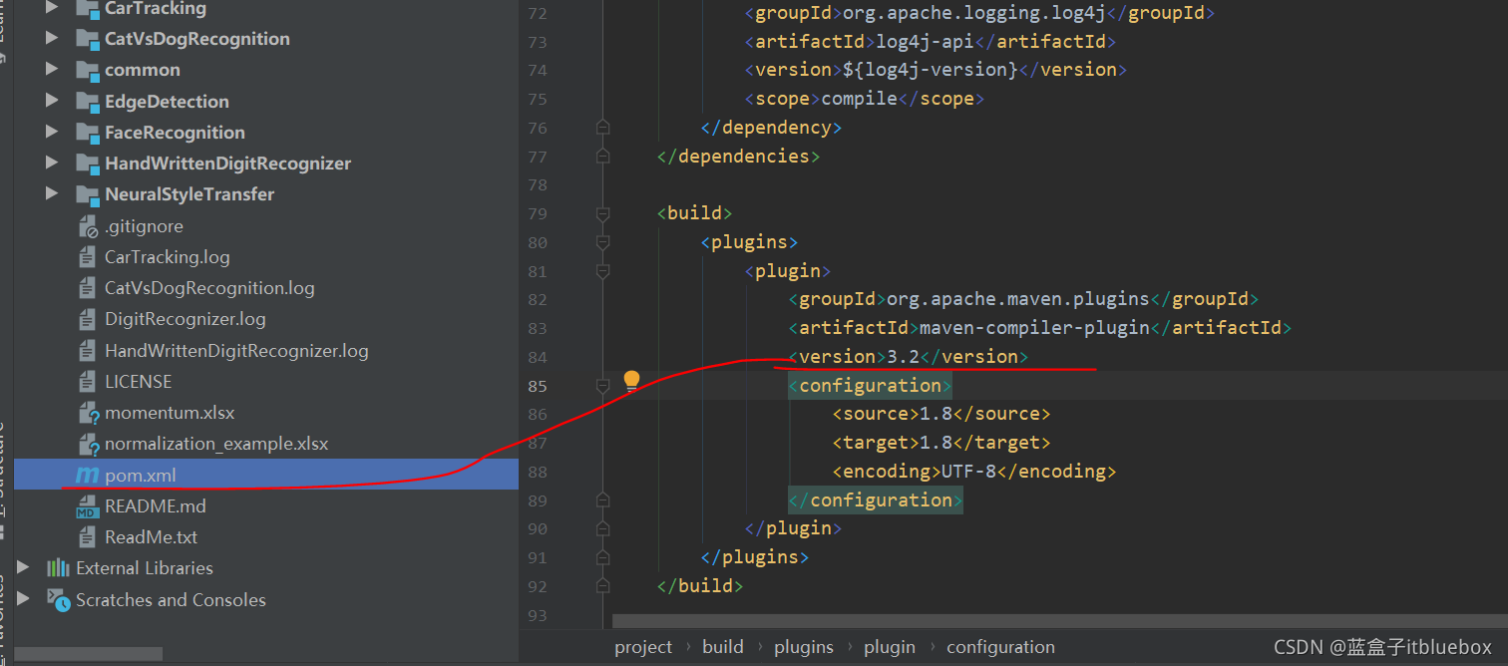Select the EdgeDetection folder

[167, 102]
